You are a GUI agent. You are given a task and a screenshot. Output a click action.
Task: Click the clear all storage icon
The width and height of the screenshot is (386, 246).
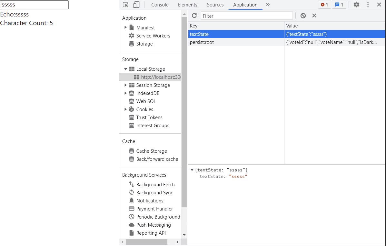pyautogui.click(x=303, y=16)
